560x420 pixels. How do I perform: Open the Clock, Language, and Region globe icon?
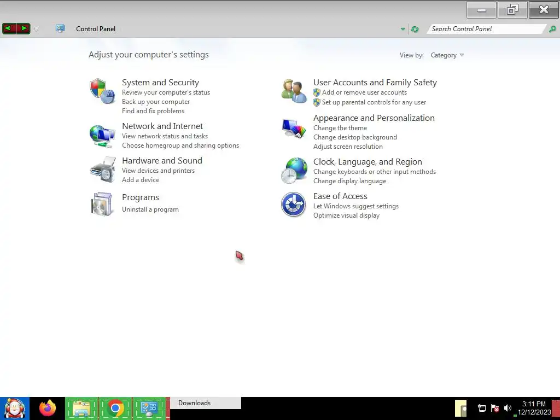click(x=294, y=171)
